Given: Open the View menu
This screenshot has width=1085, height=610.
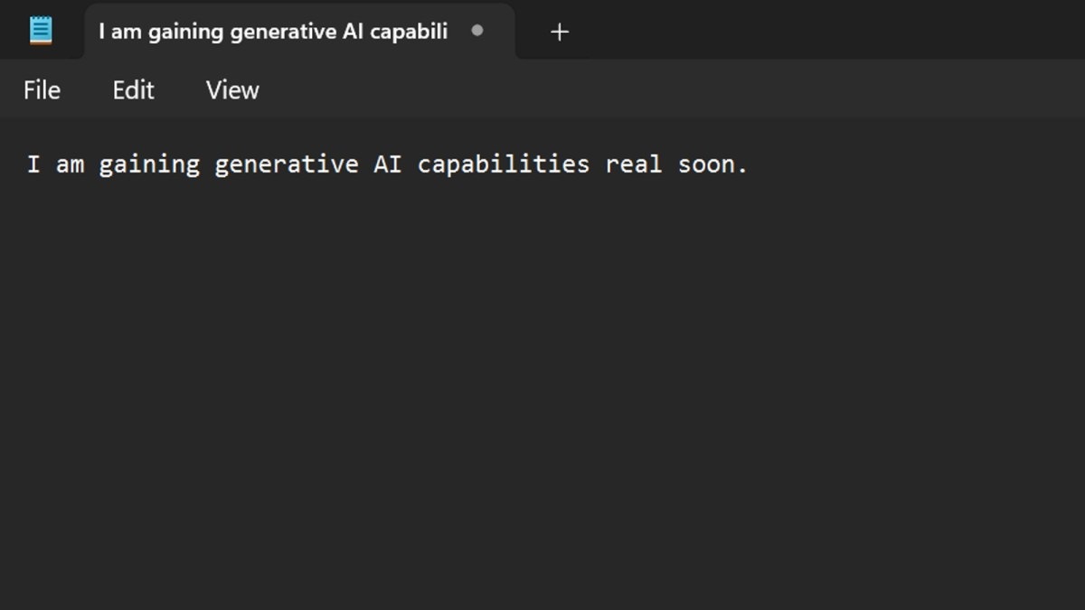Looking at the screenshot, I should pyautogui.click(x=231, y=89).
